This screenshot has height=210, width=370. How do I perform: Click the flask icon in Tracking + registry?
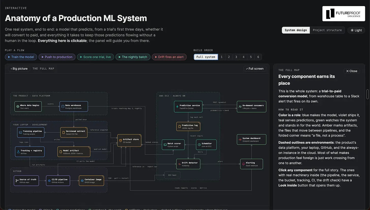click(x=18, y=152)
